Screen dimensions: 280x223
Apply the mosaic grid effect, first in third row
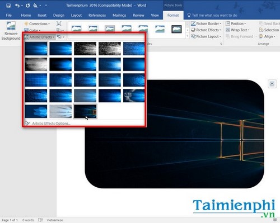(x=36, y=80)
